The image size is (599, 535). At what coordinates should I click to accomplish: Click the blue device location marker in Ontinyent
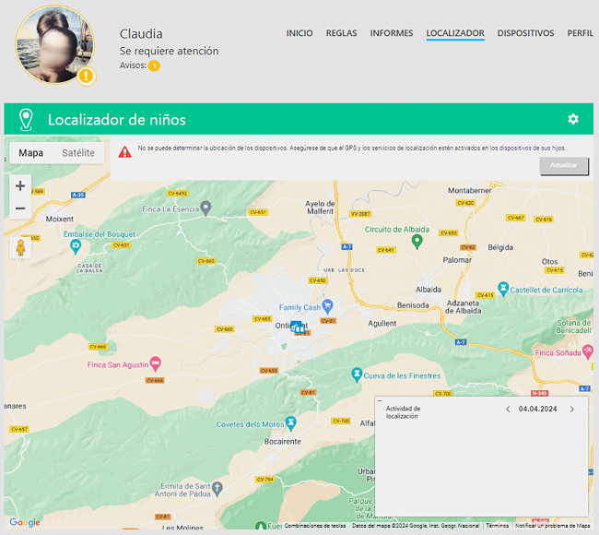(297, 327)
